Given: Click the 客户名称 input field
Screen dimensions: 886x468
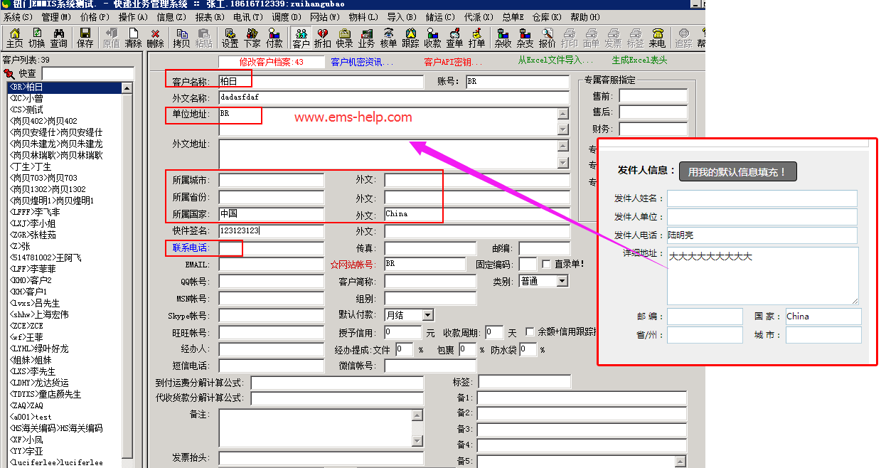Looking at the screenshot, I should click(x=321, y=82).
